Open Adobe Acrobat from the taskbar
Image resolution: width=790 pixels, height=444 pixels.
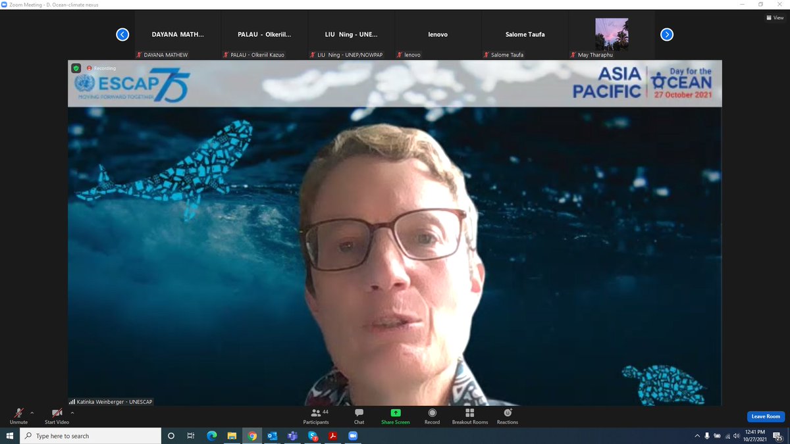pos(333,435)
